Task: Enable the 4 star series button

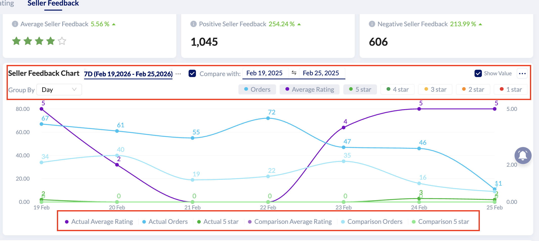Action: 397,89
